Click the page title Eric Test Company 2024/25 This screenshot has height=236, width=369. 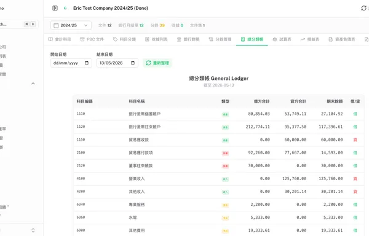(111, 8)
